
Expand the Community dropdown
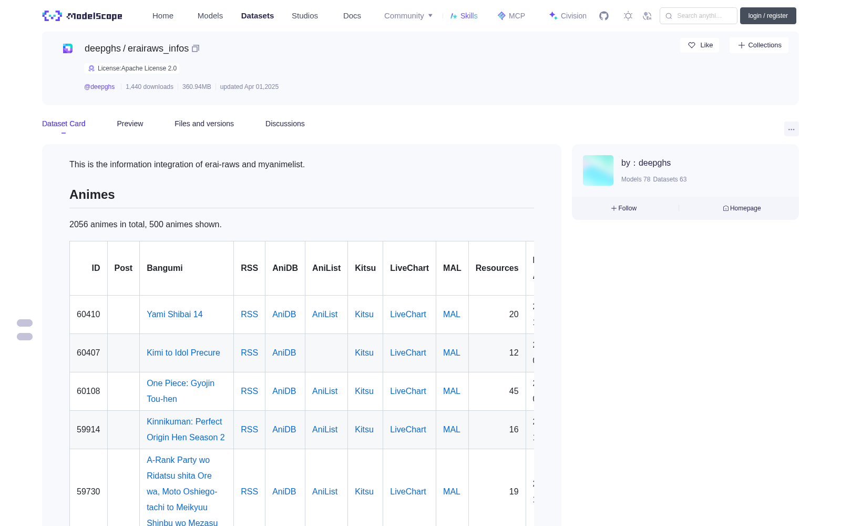(x=408, y=16)
